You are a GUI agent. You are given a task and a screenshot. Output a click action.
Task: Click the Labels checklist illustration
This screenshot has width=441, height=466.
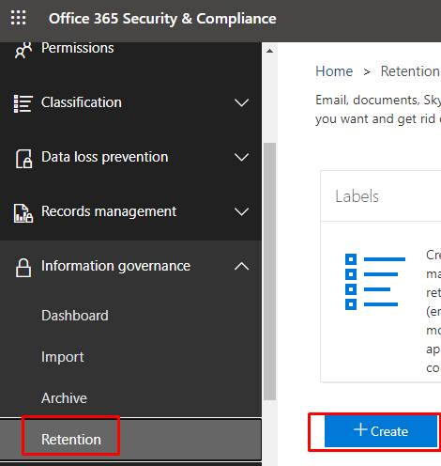(375, 282)
